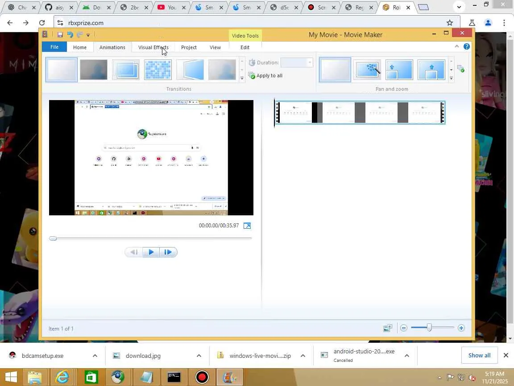
Task: Apply the pixelate mosaic transition
Action: point(158,70)
